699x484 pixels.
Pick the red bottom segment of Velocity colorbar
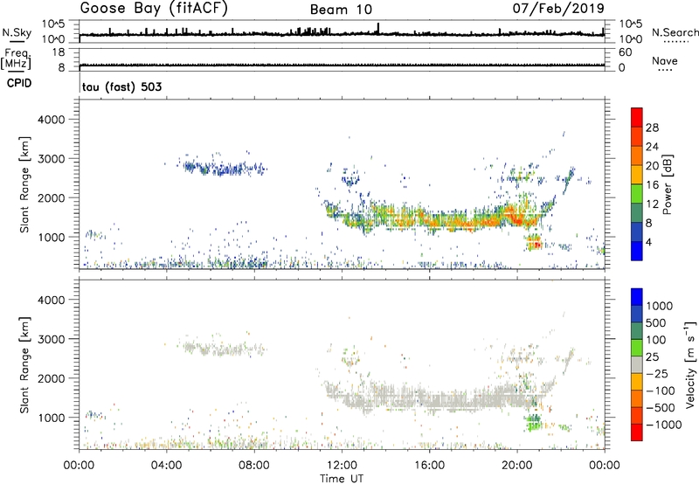[637, 432]
